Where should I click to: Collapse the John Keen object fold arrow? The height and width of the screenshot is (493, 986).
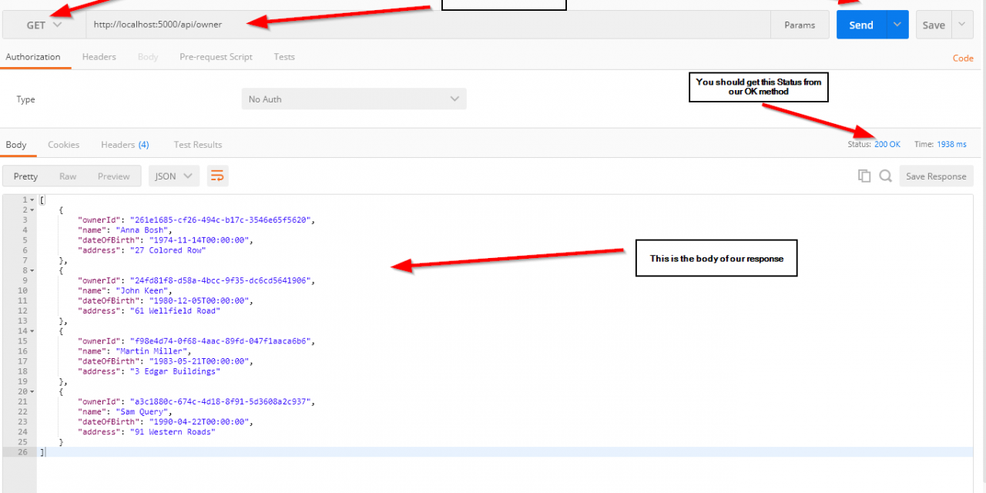point(32,271)
